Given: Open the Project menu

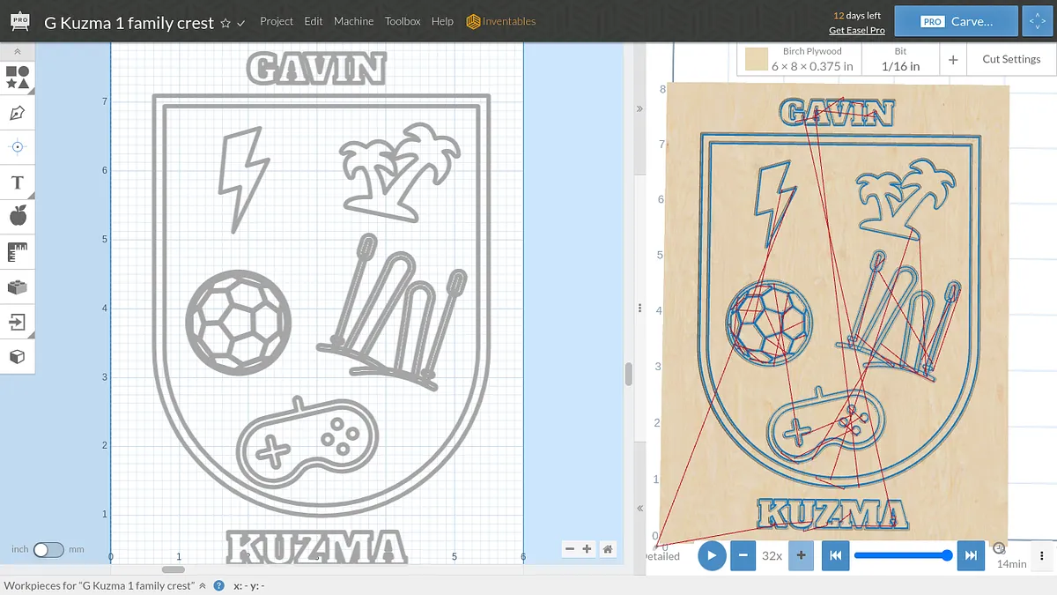Looking at the screenshot, I should pos(277,21).
